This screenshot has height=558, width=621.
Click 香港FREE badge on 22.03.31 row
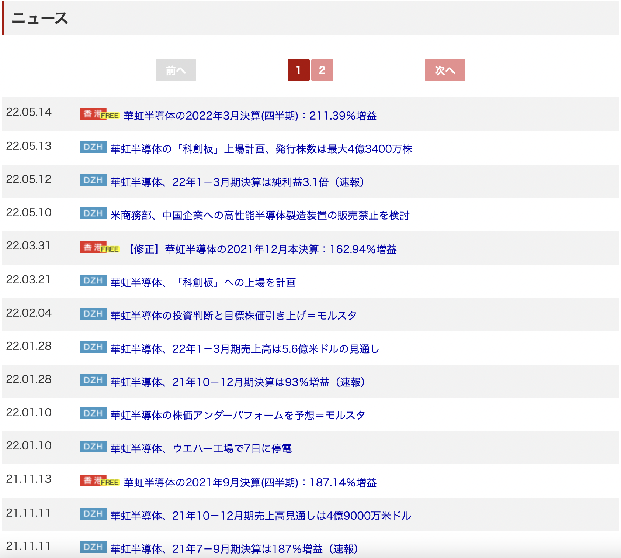[x=100, y=248]
